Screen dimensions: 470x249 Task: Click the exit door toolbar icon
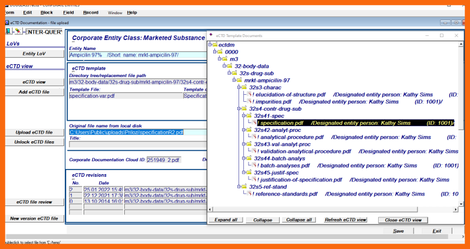point(8,31)
